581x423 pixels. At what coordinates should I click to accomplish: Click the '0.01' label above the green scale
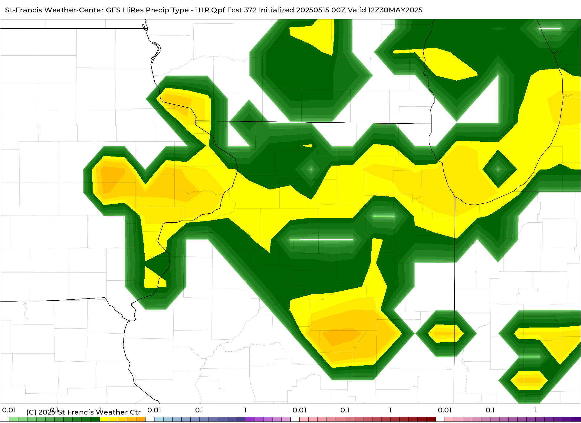9,410
